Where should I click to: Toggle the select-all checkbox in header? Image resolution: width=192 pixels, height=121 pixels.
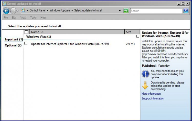[26, 32]
